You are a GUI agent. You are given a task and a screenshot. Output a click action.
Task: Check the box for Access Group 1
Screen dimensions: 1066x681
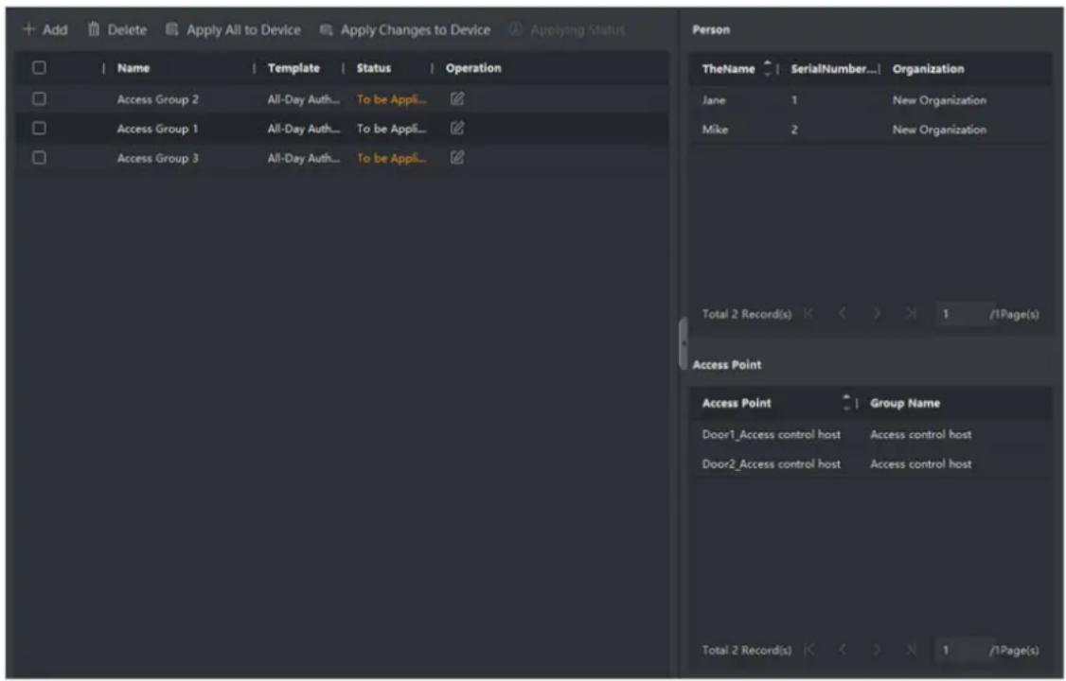(40, 129)
